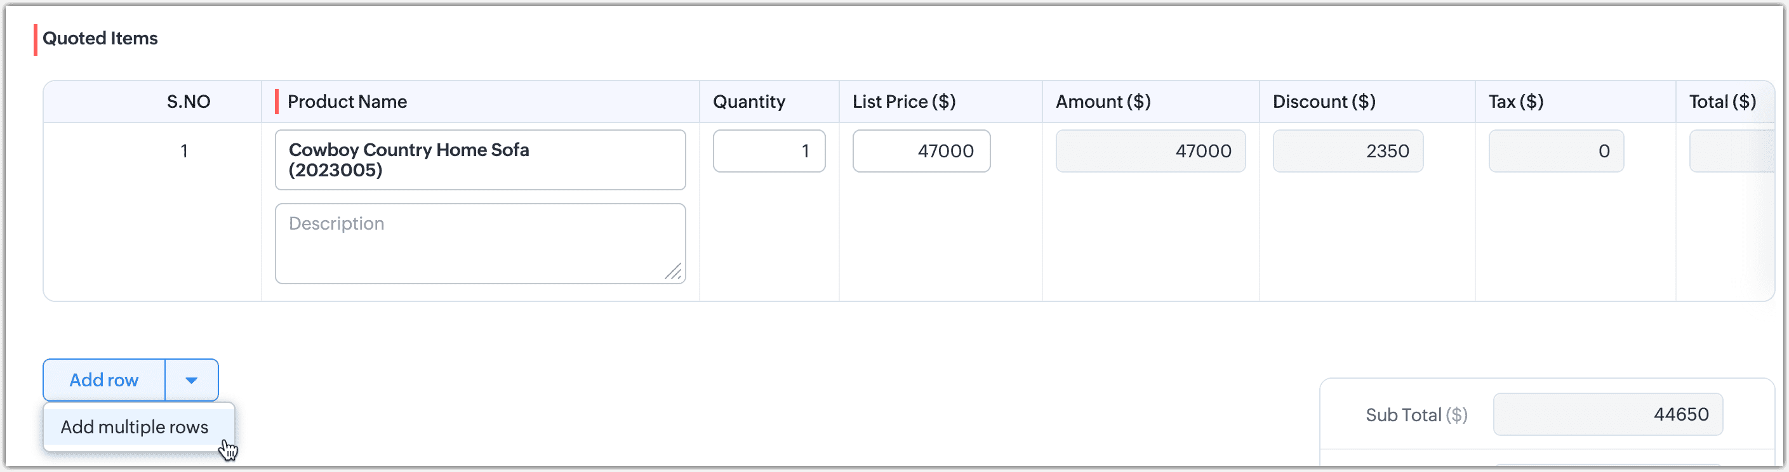Viewport: 1789px width, 472px height.
Task: Click the Cowboy Country Home Sofa product field
Action: tap(480, 160)
